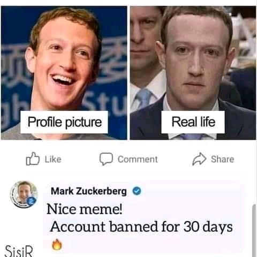Click the "Share" text label
The image size is (257, 257).
223,159
